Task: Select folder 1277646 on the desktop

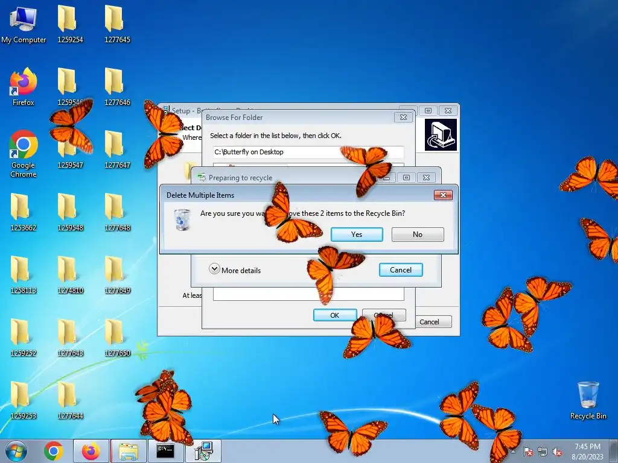Action: pos(117,87)
